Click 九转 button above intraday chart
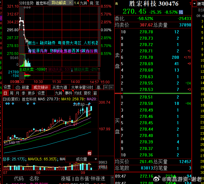The image size is (204, 184). (x=84, y=3)
